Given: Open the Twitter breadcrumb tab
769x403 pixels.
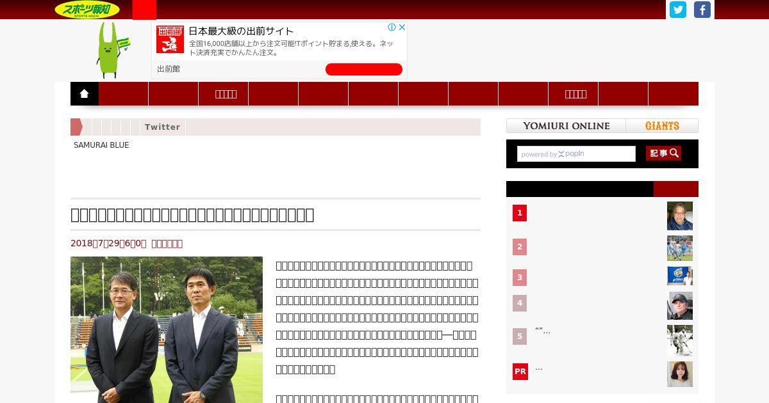Looking at the screenshot, I should [x=162, y=127].
